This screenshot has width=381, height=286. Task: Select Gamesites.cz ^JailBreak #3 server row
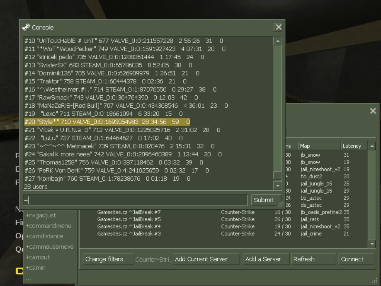pos(224,234)
